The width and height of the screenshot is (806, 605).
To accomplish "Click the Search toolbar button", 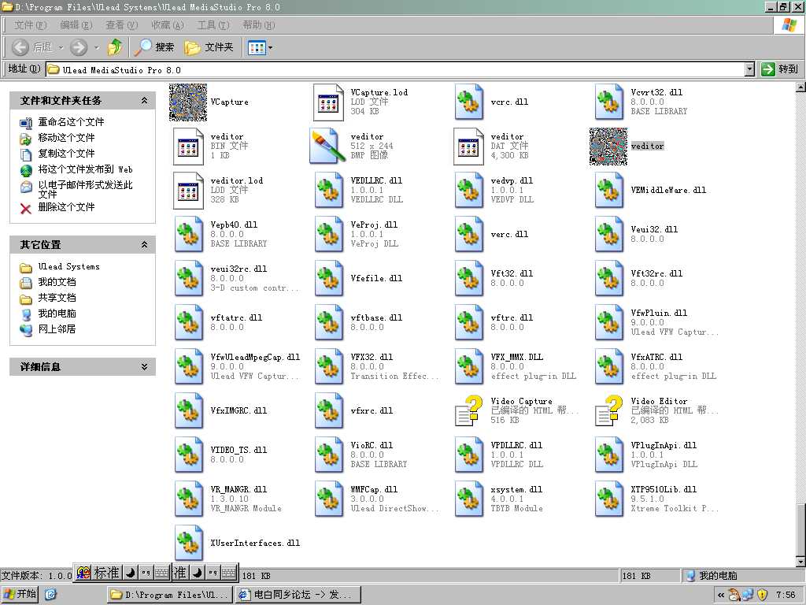I will tap(154, 47).
